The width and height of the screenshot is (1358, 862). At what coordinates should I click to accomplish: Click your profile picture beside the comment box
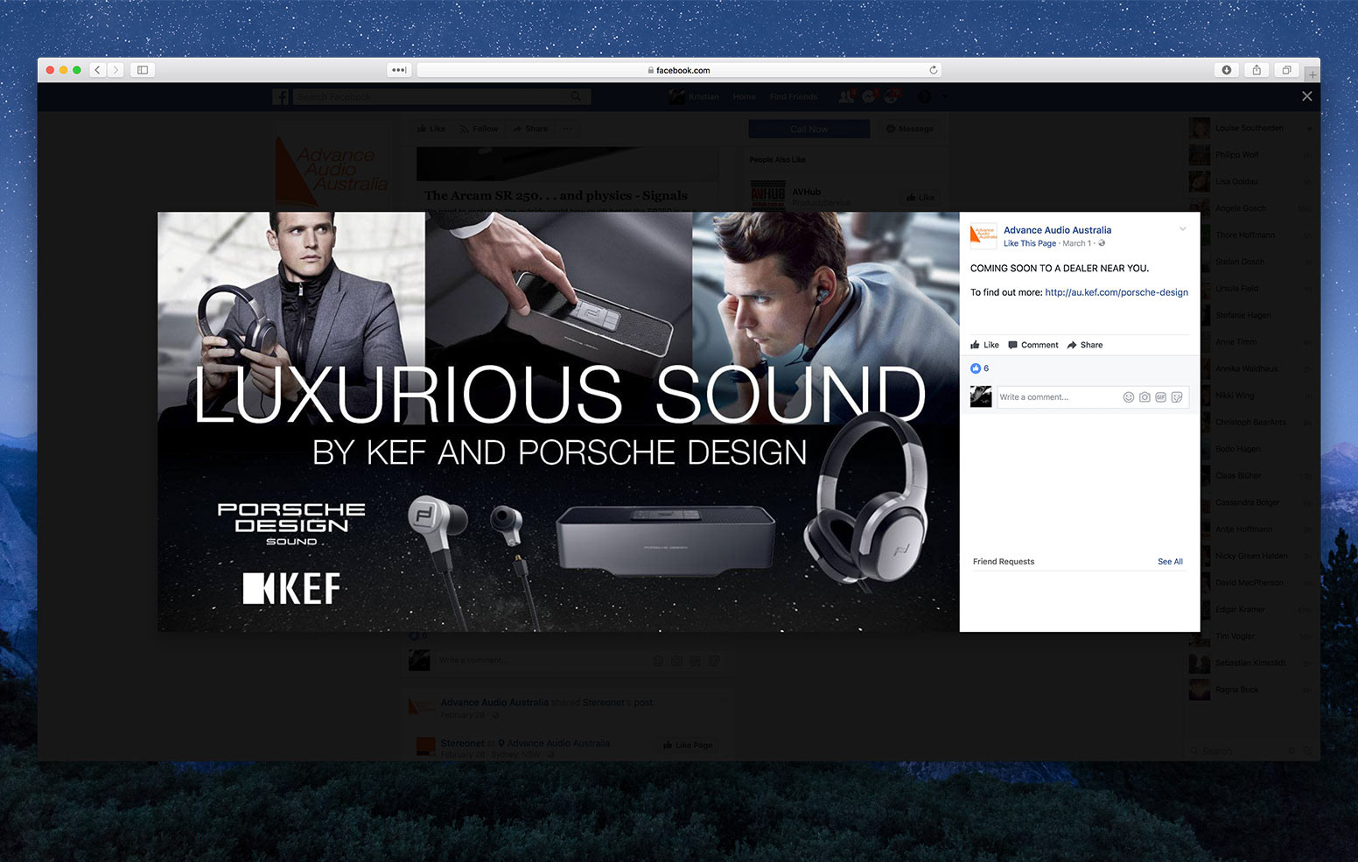click(981, 397)
